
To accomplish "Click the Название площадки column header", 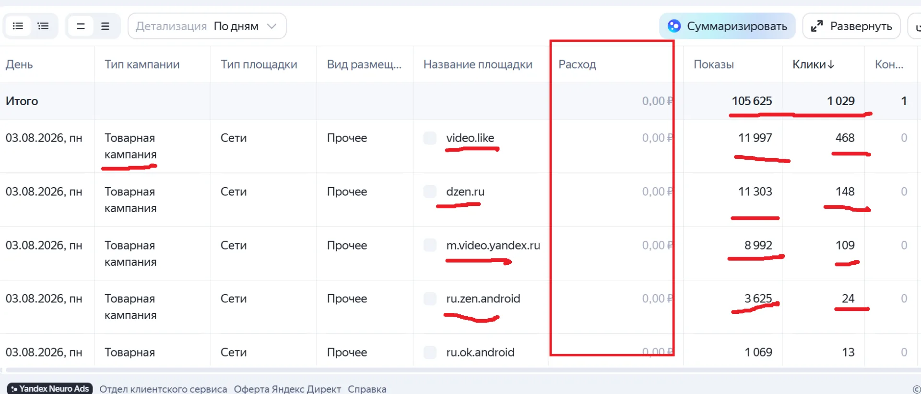I will coord(478,64).
